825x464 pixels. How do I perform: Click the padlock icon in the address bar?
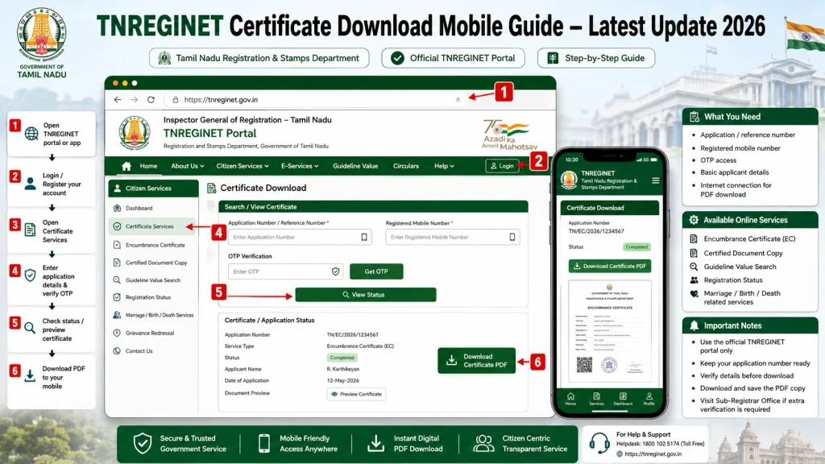coord(176,99)
